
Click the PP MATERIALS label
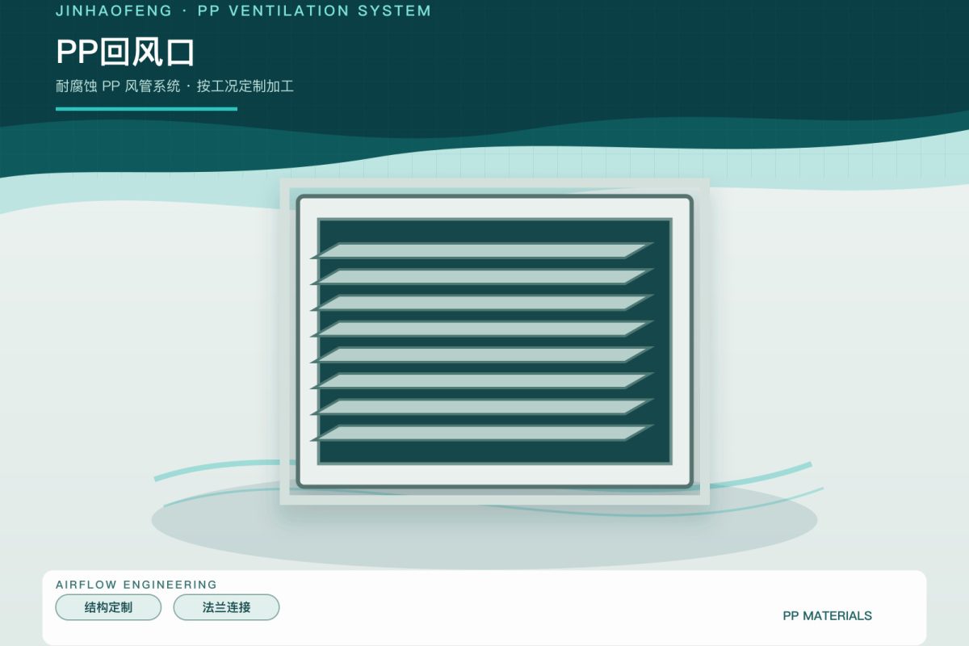coord(827,615)
